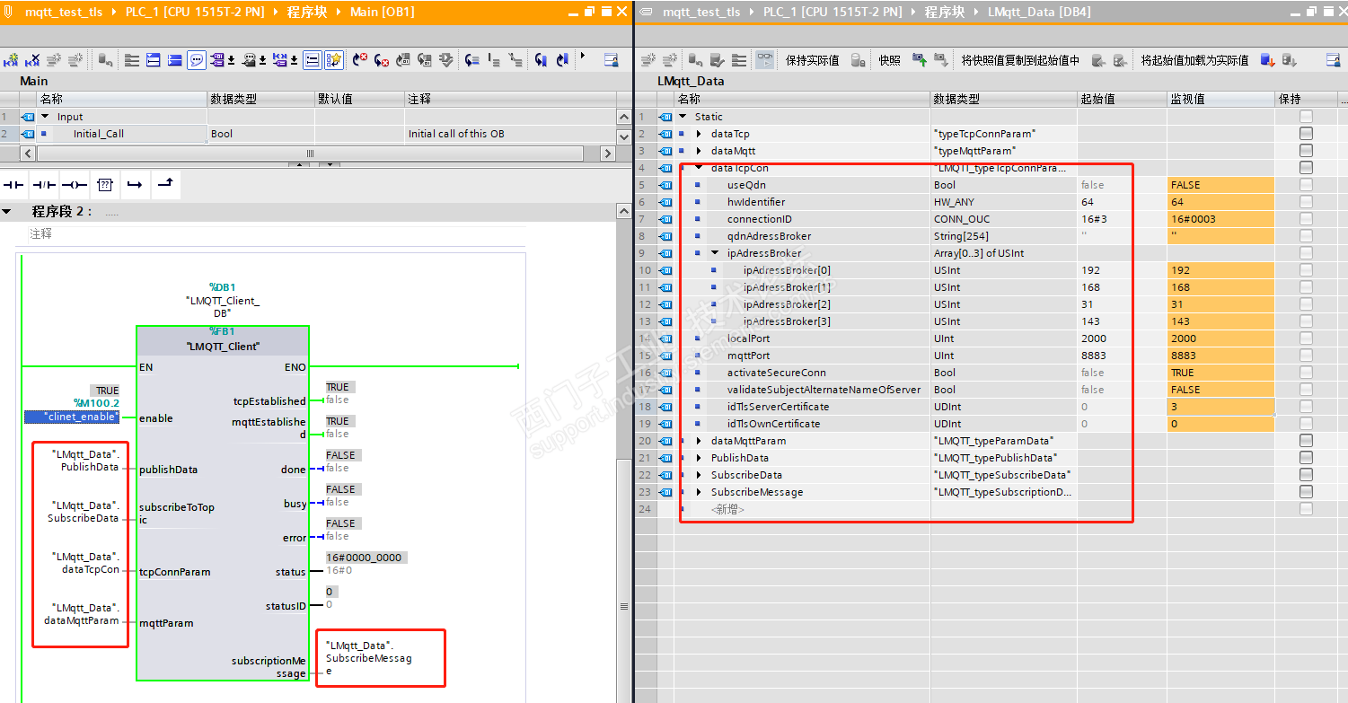Click the 将起始值加载为实际值 button
Screen dimensions: 1348x703
(x=1194, y=60)
